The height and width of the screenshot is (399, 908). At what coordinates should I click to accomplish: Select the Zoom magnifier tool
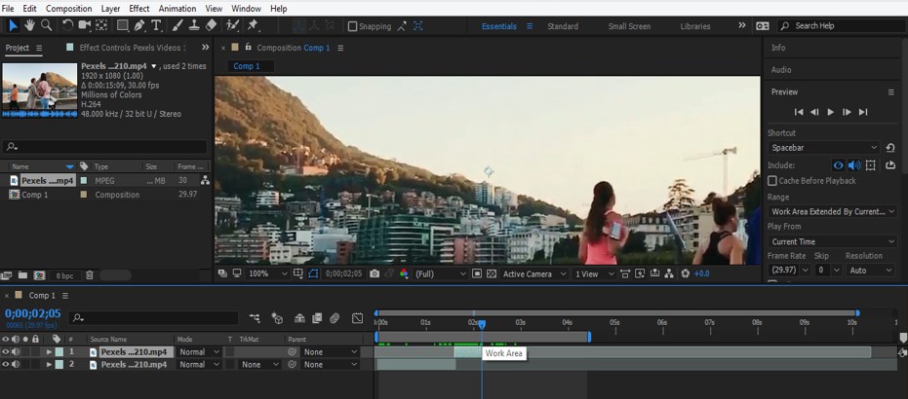[x=47, y=25]
